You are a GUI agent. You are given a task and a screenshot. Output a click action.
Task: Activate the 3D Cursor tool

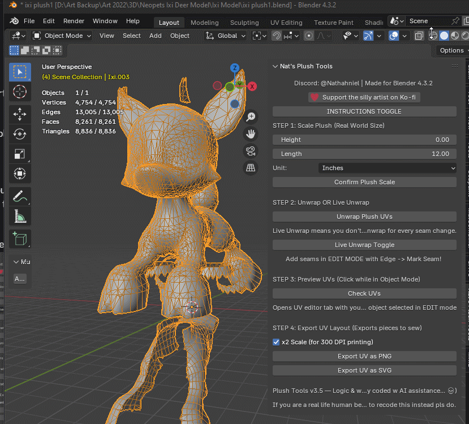(20, 92)
